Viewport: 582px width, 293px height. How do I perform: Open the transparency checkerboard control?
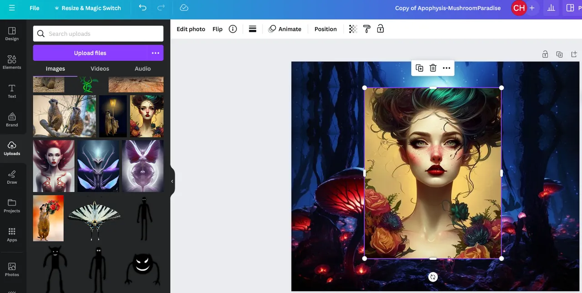pyautogui.click(x=353, y=29)
